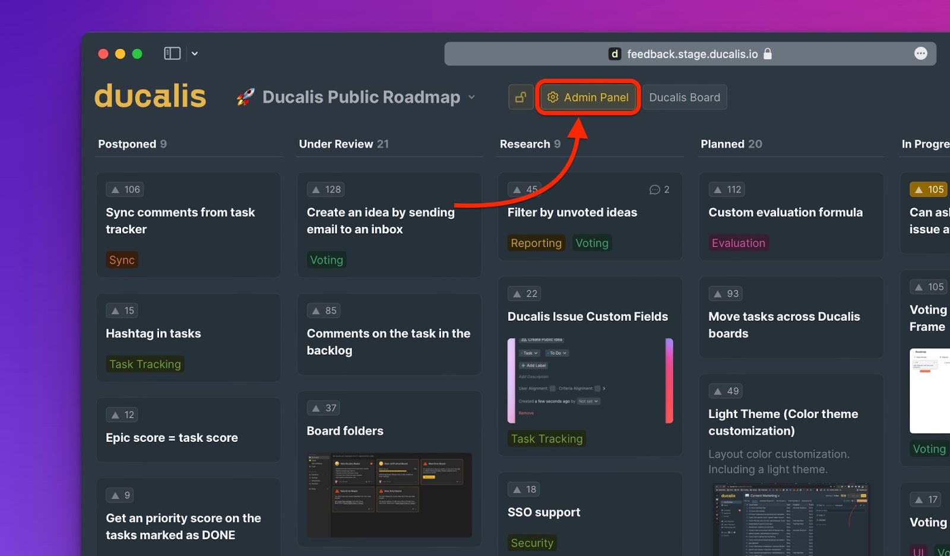Upvote the 'Voting Frame' card (105)
This screenshot has width=950, height=556.
tap(929, 287)
